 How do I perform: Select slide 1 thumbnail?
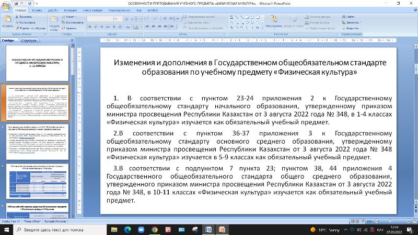point(37,63)
